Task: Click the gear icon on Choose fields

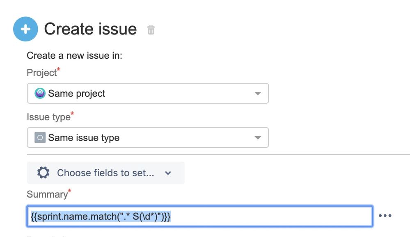Action: pyautogui.click(x=43, y=173)
